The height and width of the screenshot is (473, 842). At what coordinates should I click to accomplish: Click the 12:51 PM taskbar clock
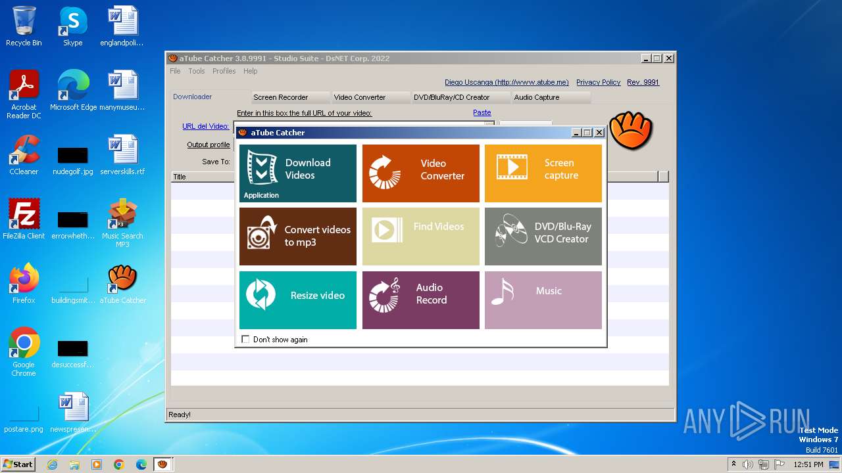pyautogui.click(x=808, y=464)
